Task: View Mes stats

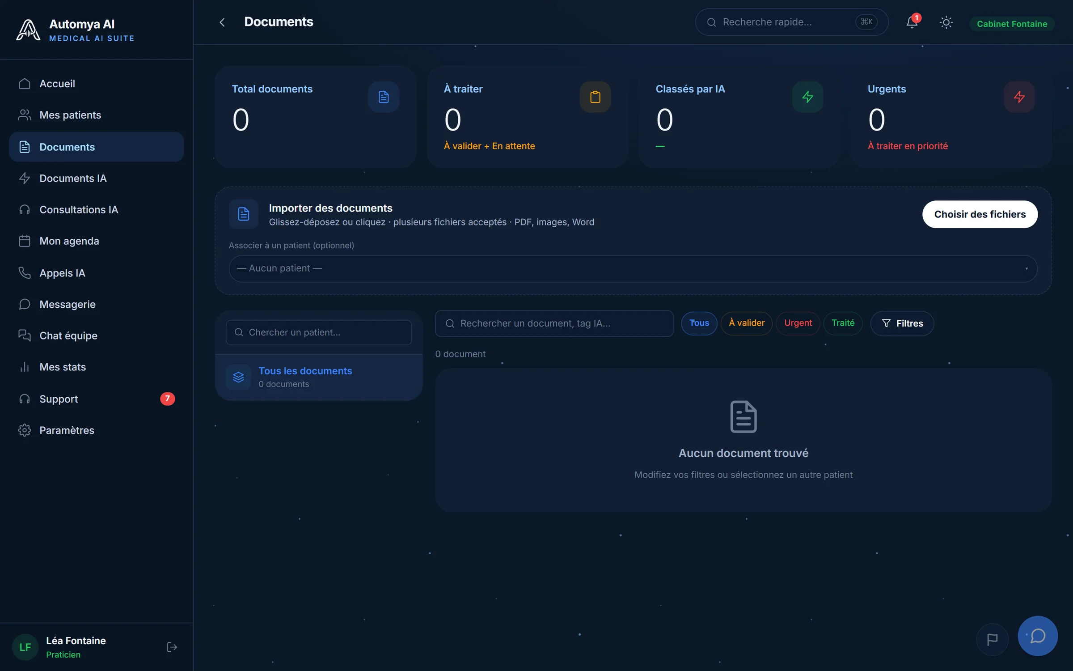Action: [x=96, y=367]
